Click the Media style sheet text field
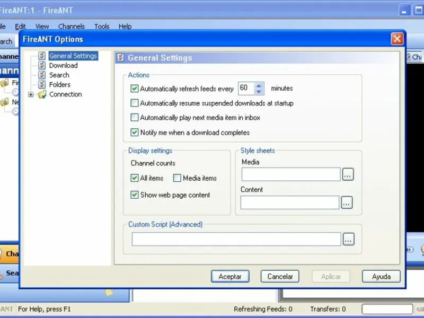424x318 pixels. tap(291, 174)
